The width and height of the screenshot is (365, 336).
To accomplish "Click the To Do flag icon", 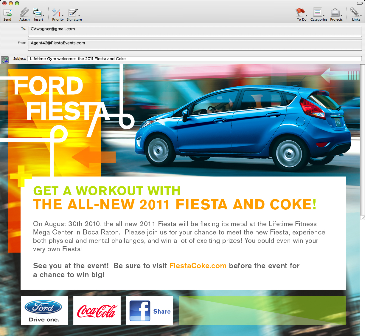I will (300, 13).
